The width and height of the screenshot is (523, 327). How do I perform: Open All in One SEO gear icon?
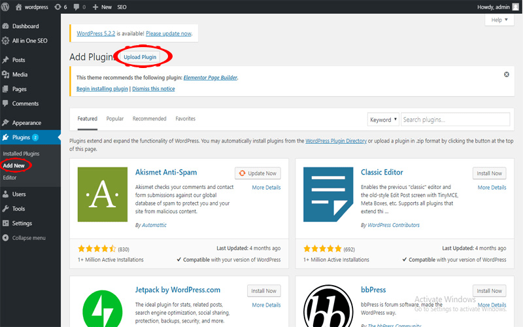[x=5, y=41]
